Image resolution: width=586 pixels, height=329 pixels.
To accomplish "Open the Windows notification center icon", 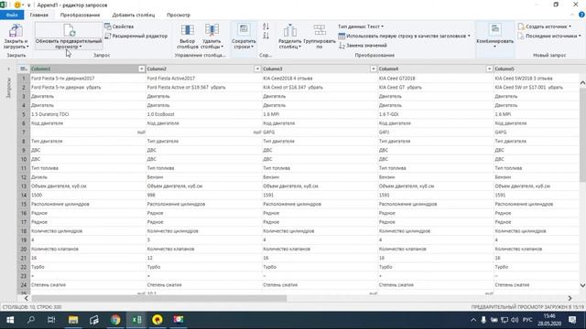I will [572, 320].
